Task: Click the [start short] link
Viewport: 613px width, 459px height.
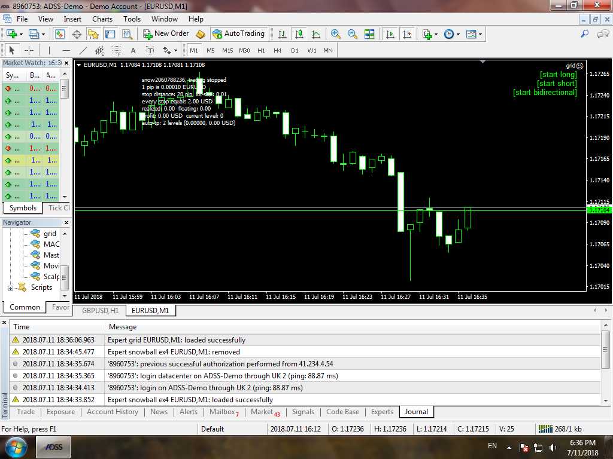Action: pyautogui.click(x=557, y=84)
